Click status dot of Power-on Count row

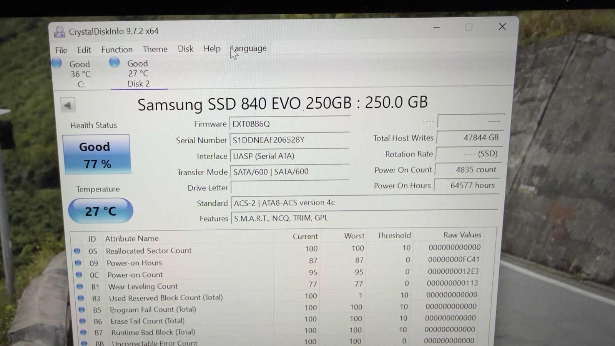(x=79, y=274)
